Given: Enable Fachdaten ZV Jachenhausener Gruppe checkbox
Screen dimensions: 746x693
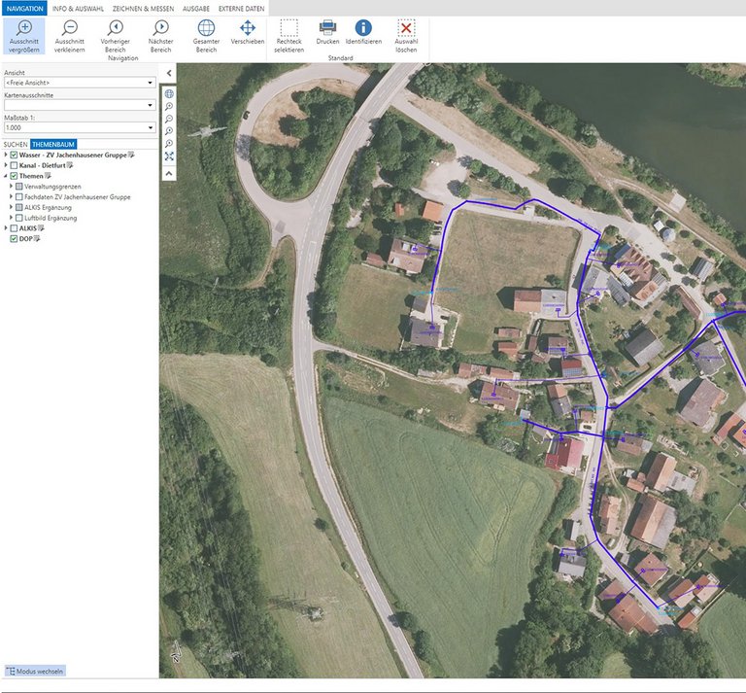Looking at the screenshot, I should [x=19, y=197].
